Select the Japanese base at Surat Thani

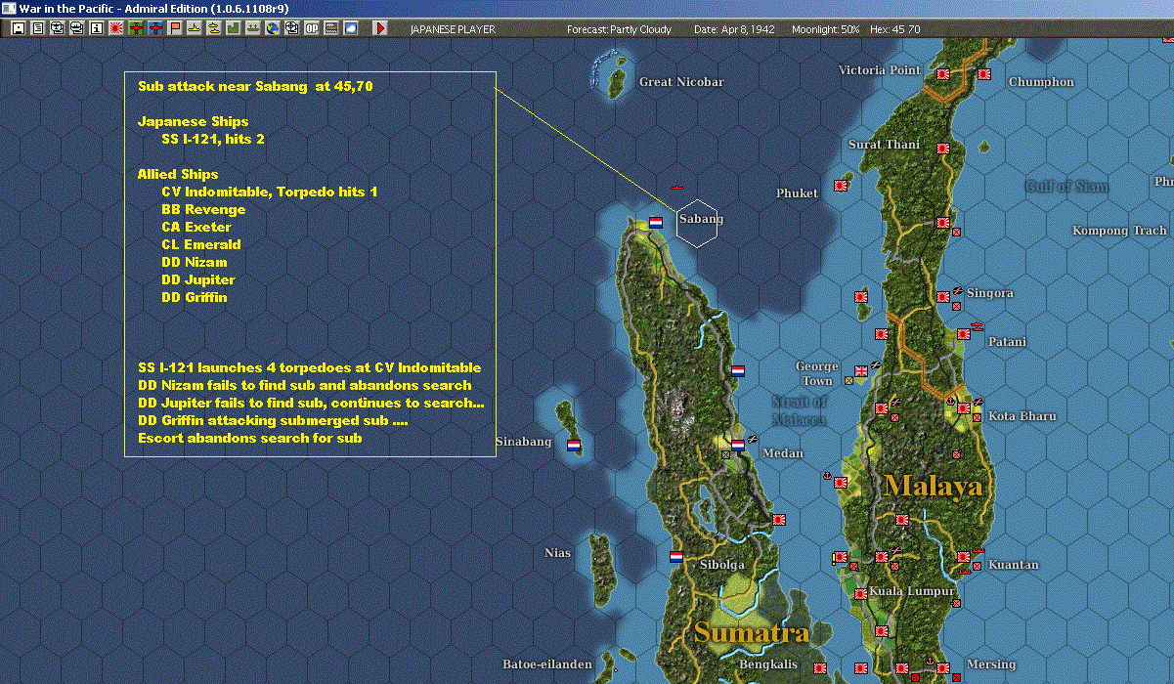pyautogui.click(x=943, y=149)
